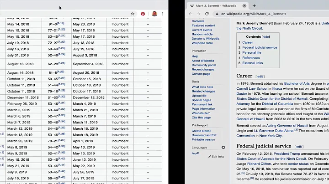Open a new tab with plus button
The height and width of the screenshot is (184, 329).
pos(254,5)
